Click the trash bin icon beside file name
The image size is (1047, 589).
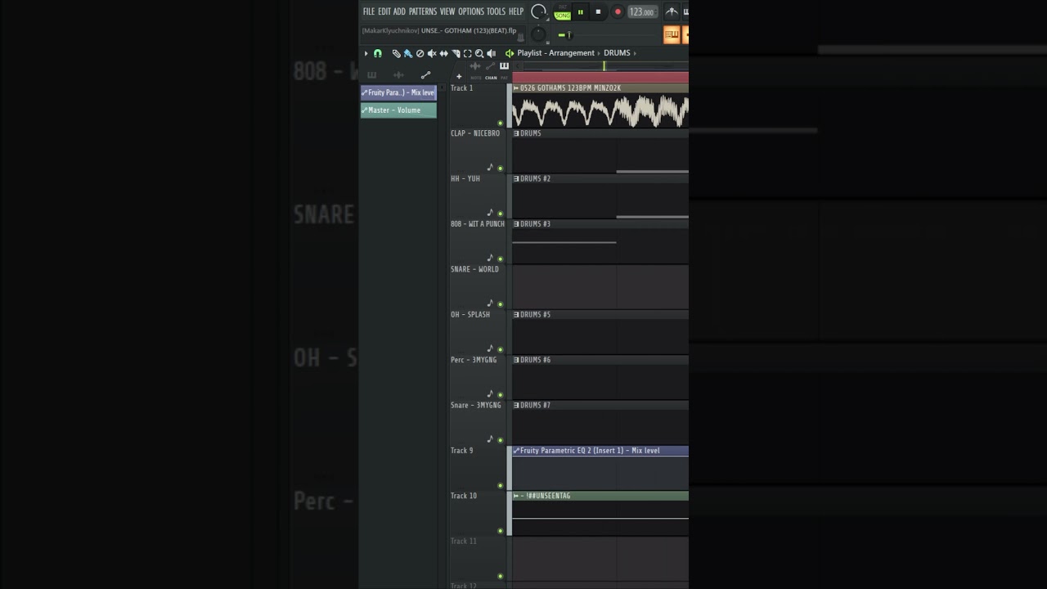pos(520,36)
